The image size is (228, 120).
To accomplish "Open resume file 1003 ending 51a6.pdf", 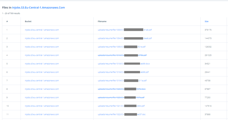I will 125,30.
